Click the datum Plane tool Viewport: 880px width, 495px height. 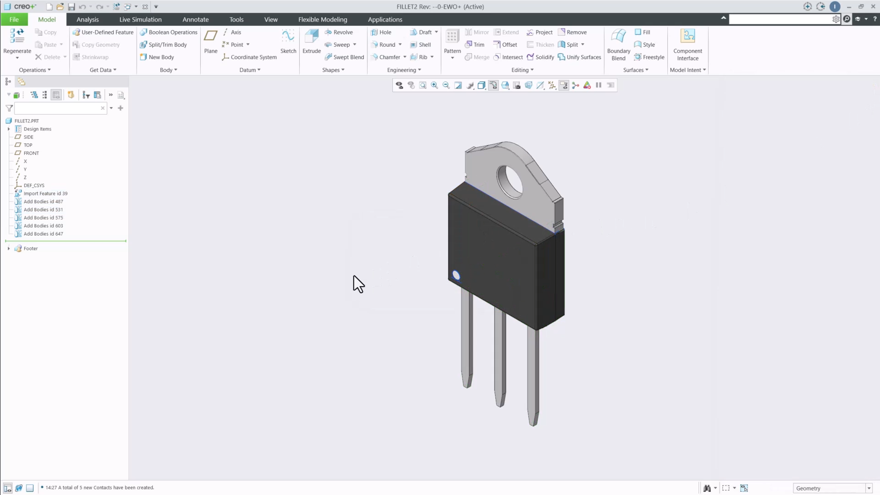tap(210, 40)
